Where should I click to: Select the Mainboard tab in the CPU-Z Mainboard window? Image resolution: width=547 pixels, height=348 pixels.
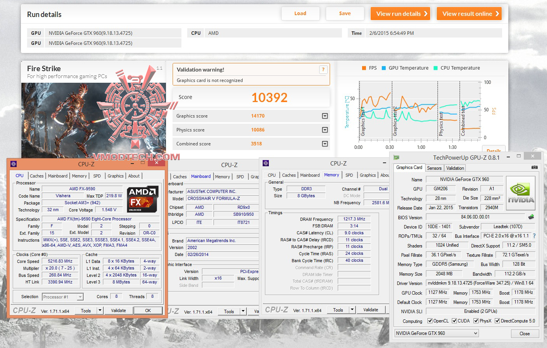pyautogui.click(x=201, y=176)
